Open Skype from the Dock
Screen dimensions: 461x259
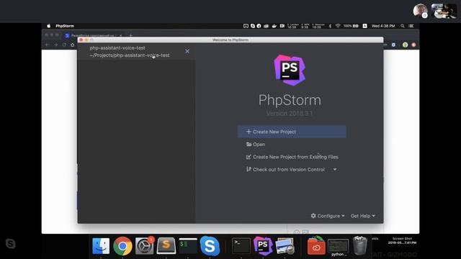point(210,246)
